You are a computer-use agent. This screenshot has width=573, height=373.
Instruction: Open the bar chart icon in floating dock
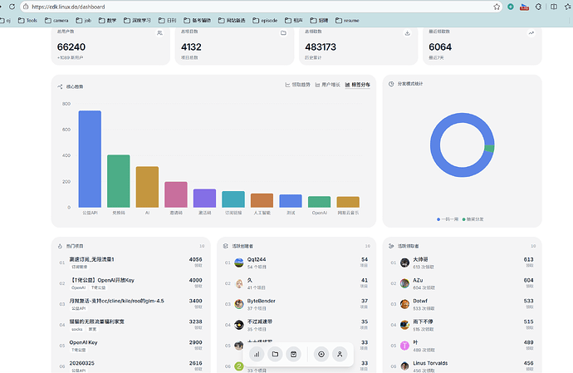257,354
